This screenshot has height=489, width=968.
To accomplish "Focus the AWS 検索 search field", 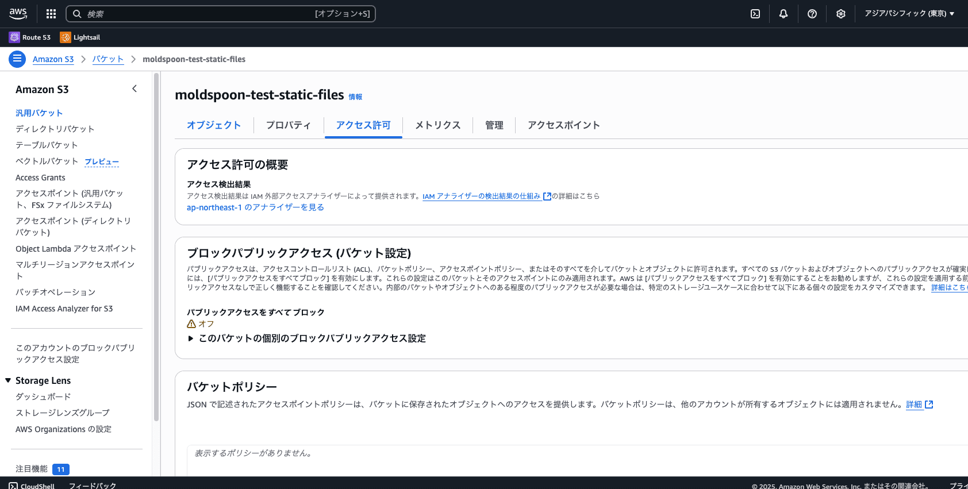I will [x=221, y=14].
